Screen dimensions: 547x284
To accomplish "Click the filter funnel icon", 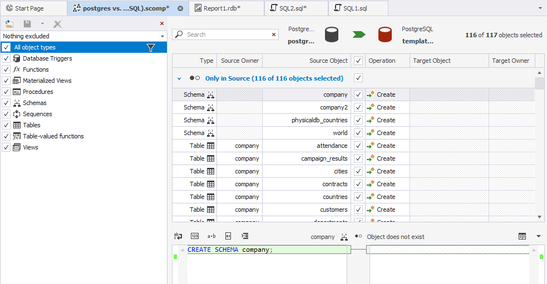I will [x=151, y=47].
